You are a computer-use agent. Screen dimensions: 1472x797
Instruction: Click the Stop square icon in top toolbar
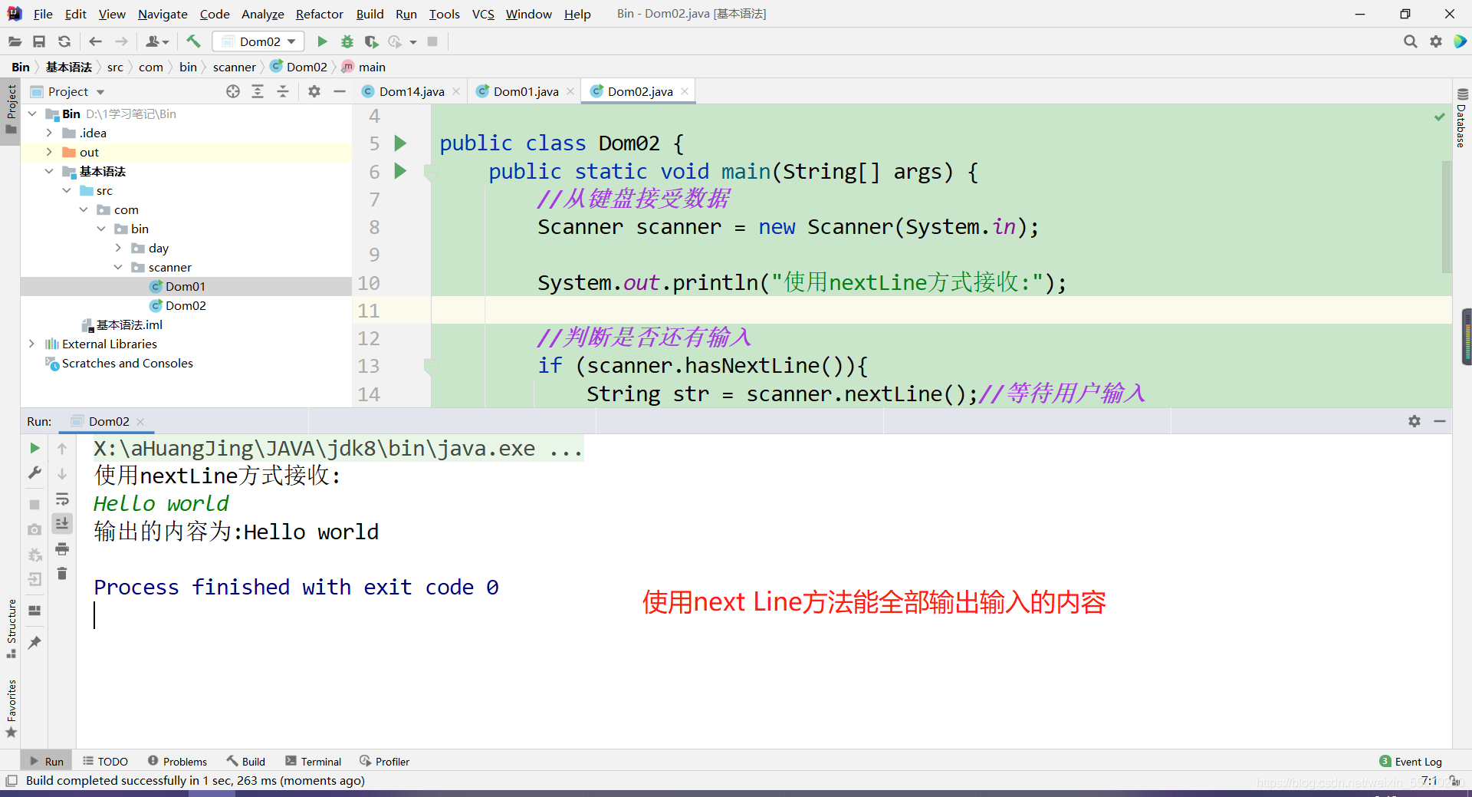432,41
